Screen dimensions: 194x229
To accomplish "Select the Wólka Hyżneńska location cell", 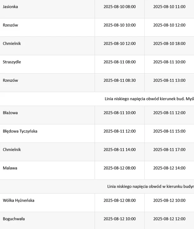I will tap(47, 203).
